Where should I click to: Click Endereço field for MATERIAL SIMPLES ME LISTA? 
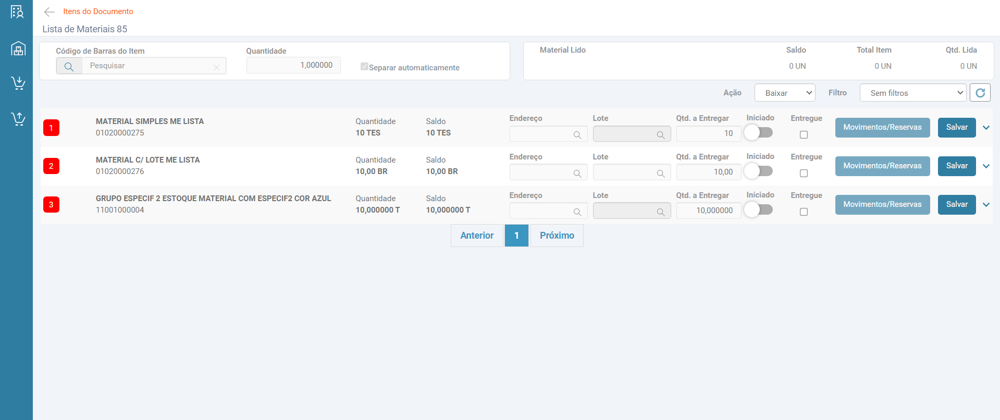pos(542,134)
